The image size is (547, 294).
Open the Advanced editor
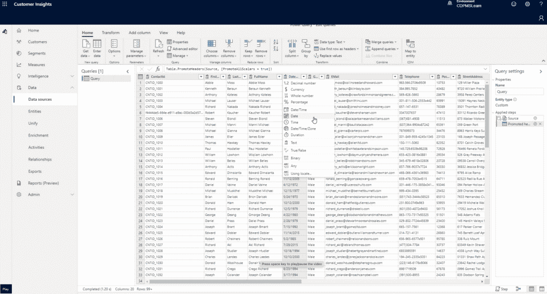(183, 49)
